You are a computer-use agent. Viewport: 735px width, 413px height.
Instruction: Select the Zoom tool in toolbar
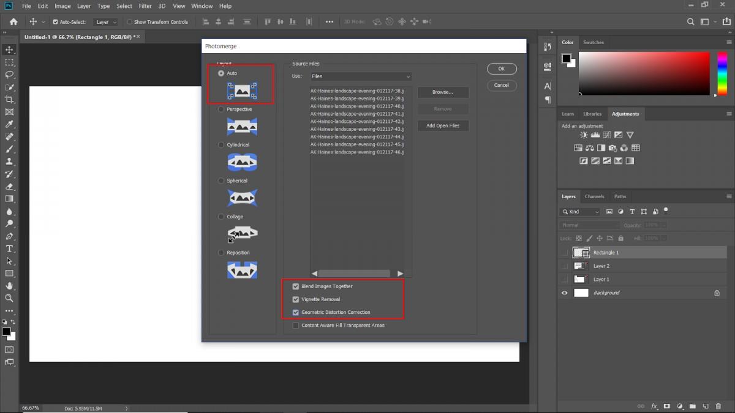9,298
